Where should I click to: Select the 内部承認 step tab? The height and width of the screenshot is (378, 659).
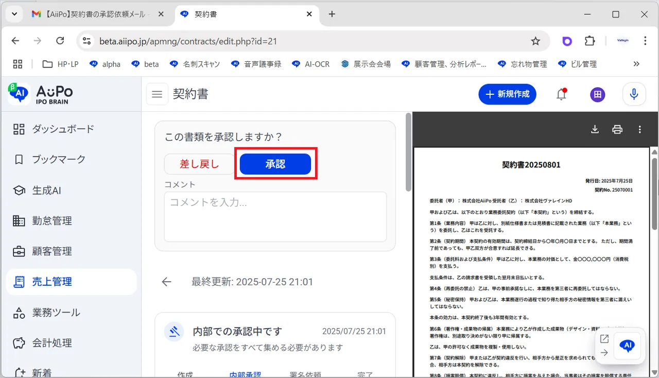[245, 374]
